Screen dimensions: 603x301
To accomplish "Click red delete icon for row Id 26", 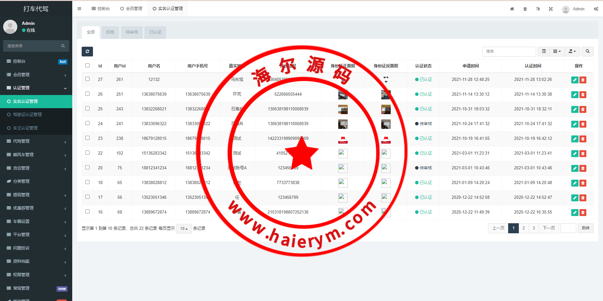I will point(583,95).
